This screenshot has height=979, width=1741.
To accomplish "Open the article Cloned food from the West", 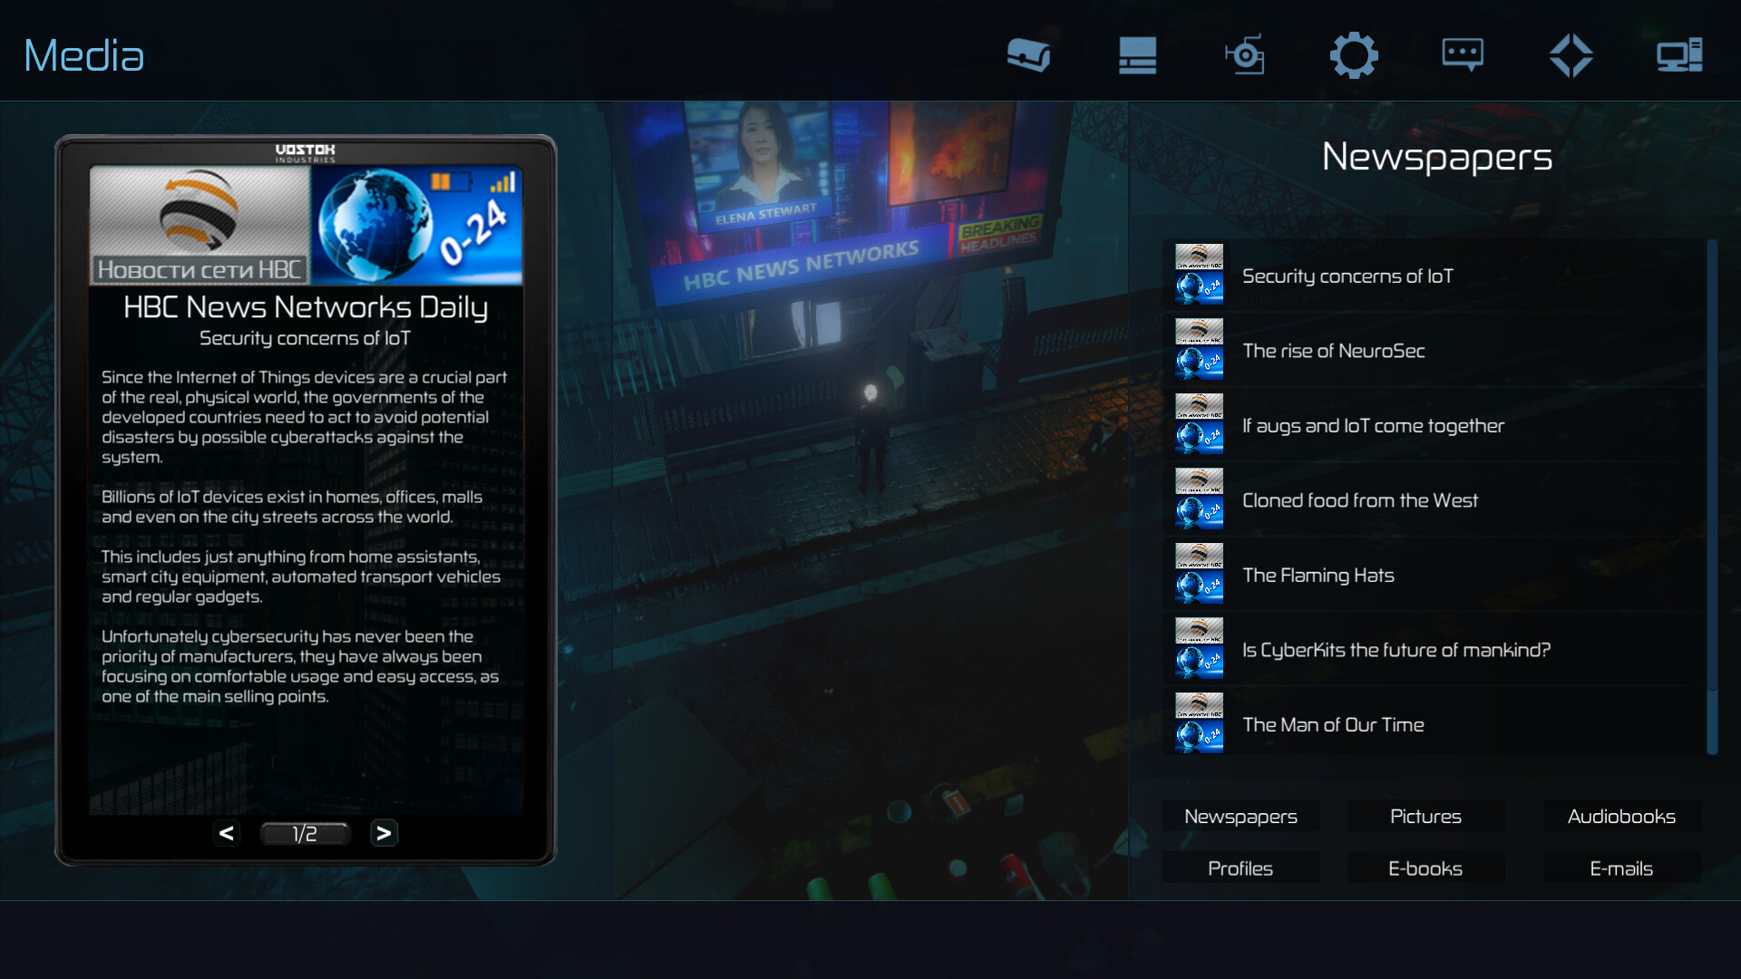I will (x=1360, y=499).
